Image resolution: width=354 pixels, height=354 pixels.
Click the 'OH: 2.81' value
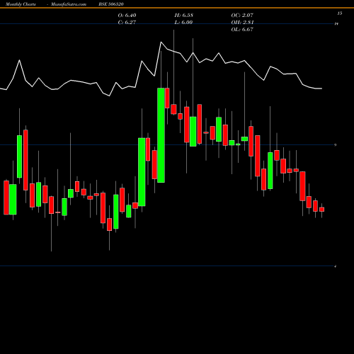point(242,23)
